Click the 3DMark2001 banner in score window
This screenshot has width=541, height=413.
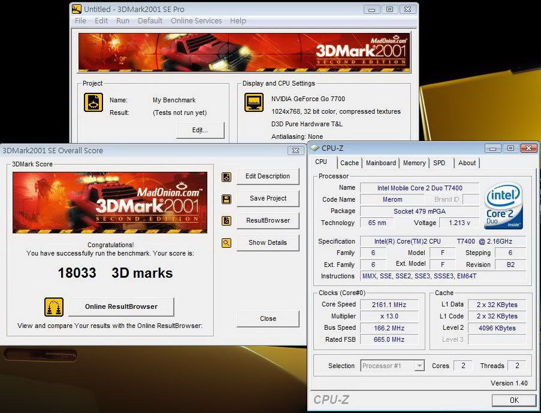pos(110,203)
